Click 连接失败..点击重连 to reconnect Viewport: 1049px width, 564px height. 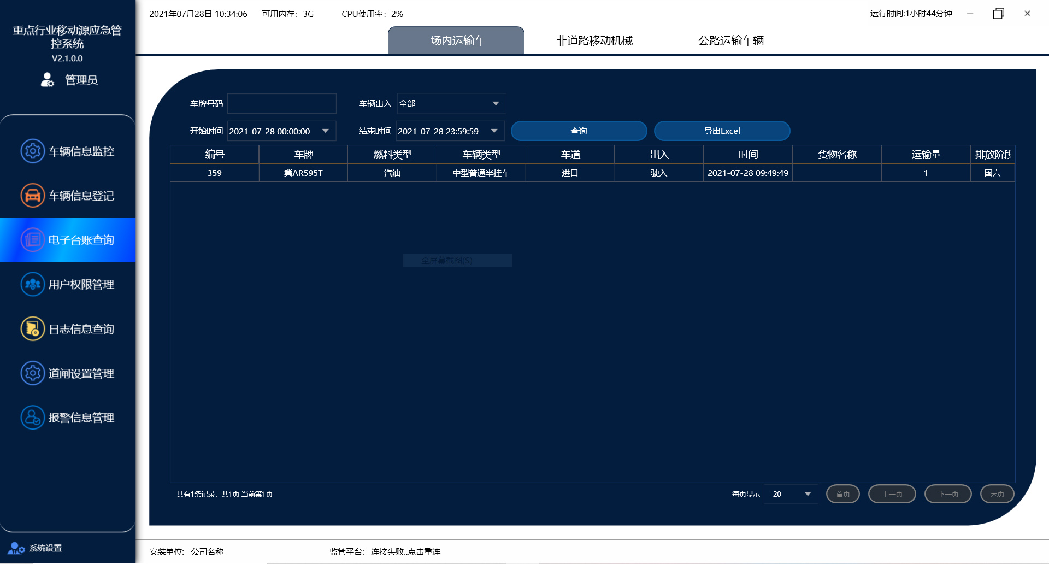click(x=405, y=552)
